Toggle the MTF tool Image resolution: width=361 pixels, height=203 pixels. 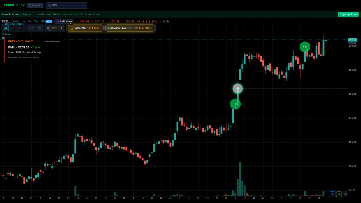pos(40,28)
